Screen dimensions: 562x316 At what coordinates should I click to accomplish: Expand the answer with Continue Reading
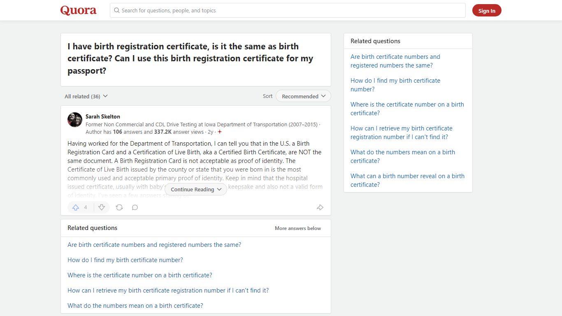[196, 189]
